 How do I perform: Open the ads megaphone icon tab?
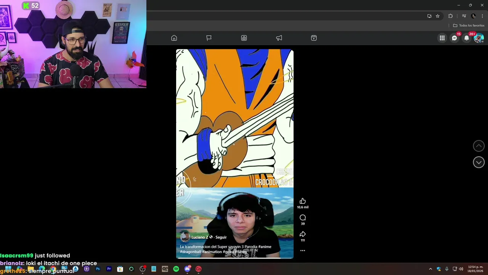tap(279, 38)
